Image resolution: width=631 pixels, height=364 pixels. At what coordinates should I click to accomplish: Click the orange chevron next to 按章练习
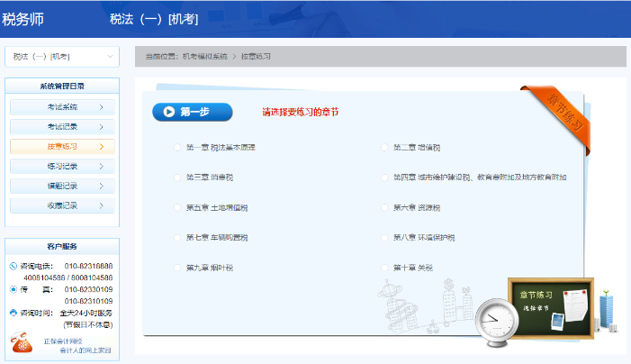click(x=102, y=147)
